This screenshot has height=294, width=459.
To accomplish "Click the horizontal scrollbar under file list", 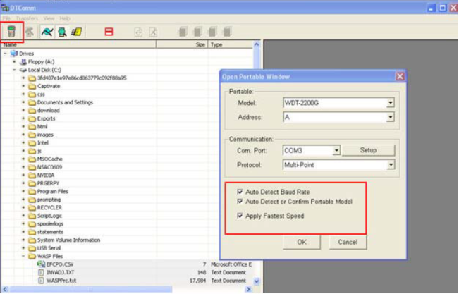I will click(x=127, y=290).
